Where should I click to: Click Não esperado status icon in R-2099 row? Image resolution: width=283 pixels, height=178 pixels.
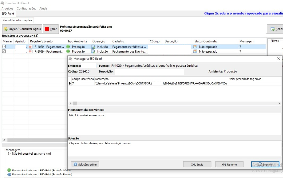(x=195, y=51)
